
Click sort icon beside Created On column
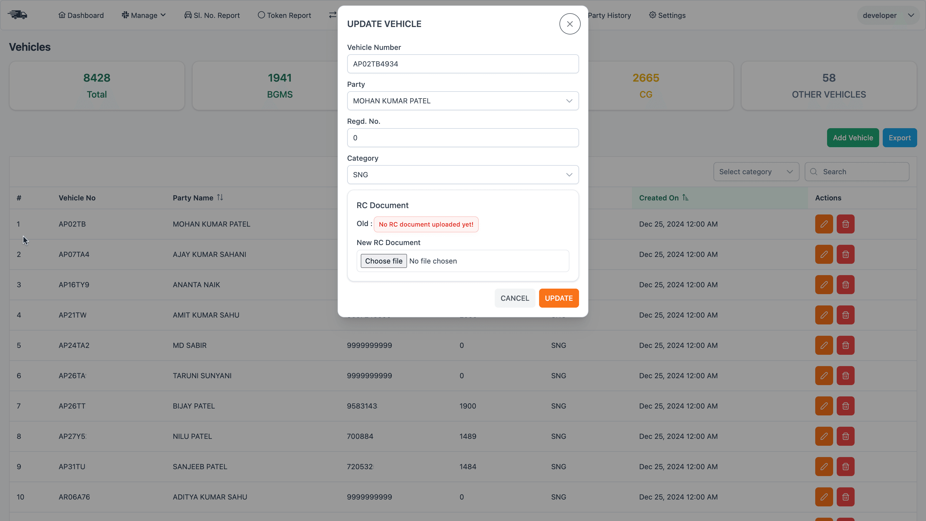click(x=685, y=197)
